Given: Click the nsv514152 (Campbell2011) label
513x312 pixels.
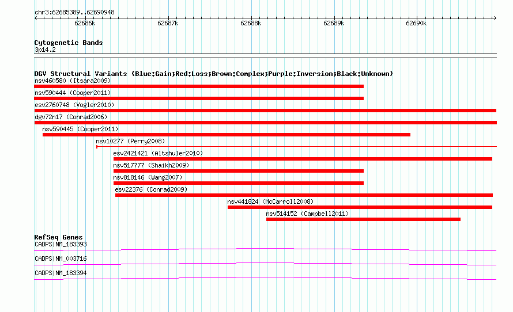Looking at the screenshot, I should pos(307,214).
